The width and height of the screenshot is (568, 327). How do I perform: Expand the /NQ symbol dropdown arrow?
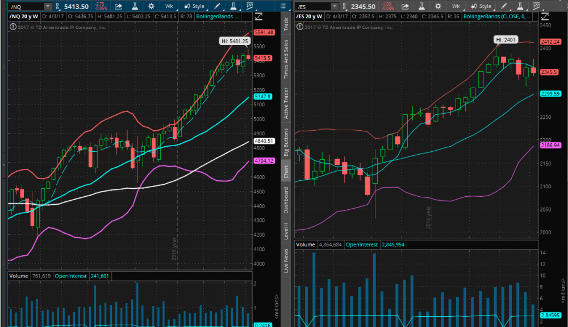(47, 6)
